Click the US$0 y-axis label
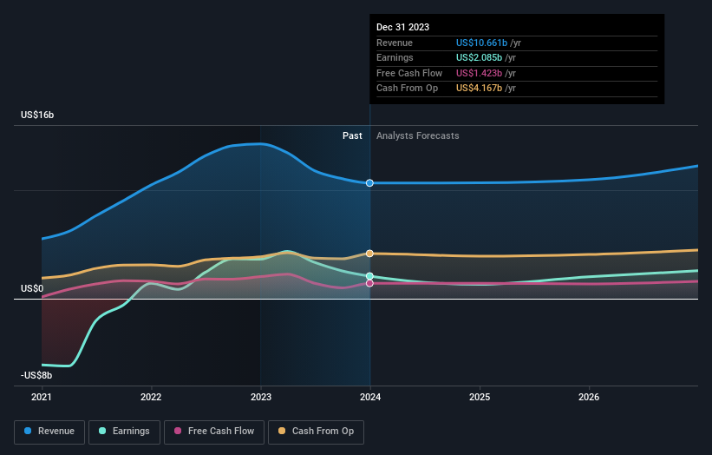Image resolution: width=712 pixels, height=455 pixels. pyautogui.click(x=32, y=288)
